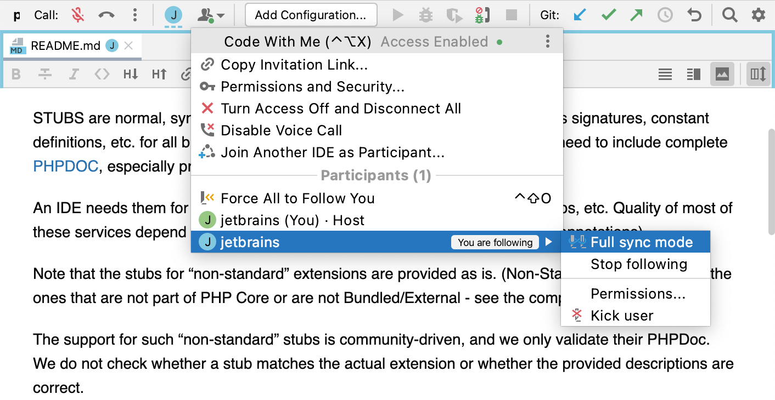Viewport: 775px width, 400px height.
Task: Open IDE settings gear
Action: 758,15
